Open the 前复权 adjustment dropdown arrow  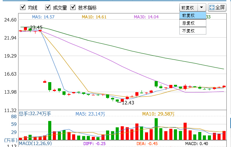(x=202, y=7)
